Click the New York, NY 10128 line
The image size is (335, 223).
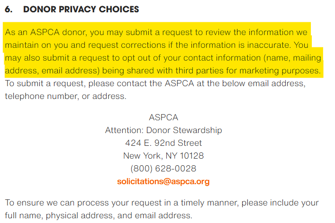point(163,156)
